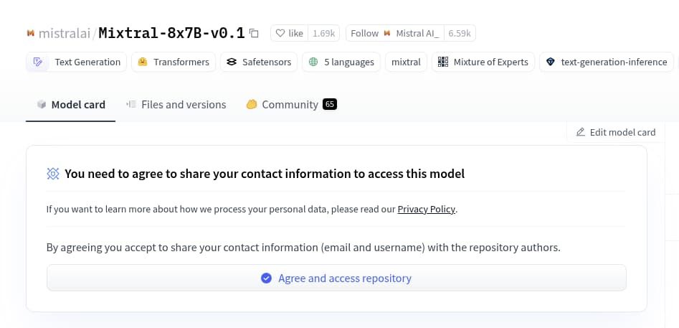The image size is (679, 328).
Task: Click the Text Generation task icon
Action: tap(38, 62)
